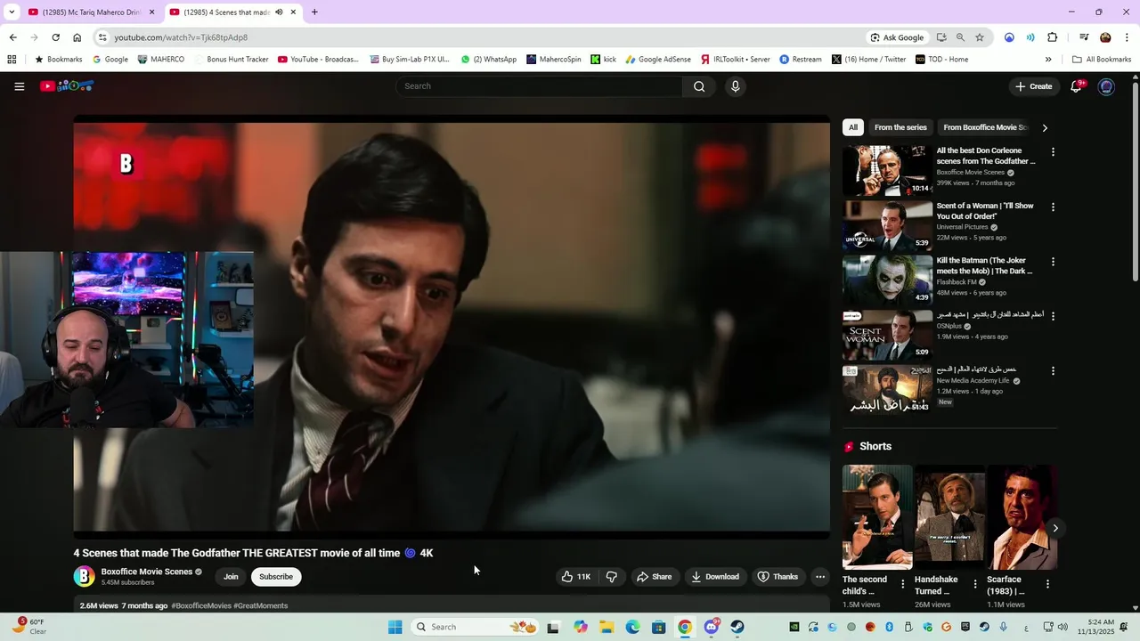The image size is (1140, 641).
Task: Select From Boxoffice Movie Scenes chip
Action: [984, 127]
